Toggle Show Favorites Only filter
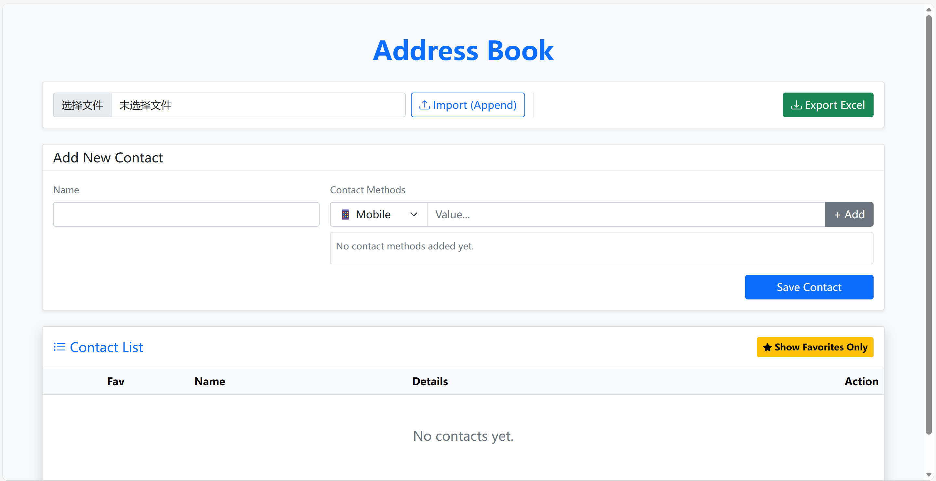 click(x=815, y=347)
